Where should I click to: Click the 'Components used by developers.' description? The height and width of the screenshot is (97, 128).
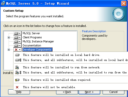point(95,37)
